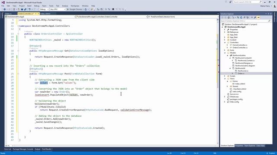This screenshot has width=277, height=155.
Task: Select OrdersController.cs in Solution Explorer
Action: [x=240, y=48]
